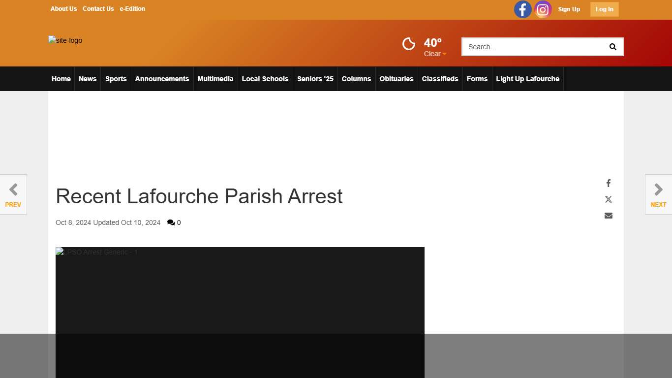The image size is (672, 378).
Task: Open the e-Edition link
Action: (x=132, y=8)
